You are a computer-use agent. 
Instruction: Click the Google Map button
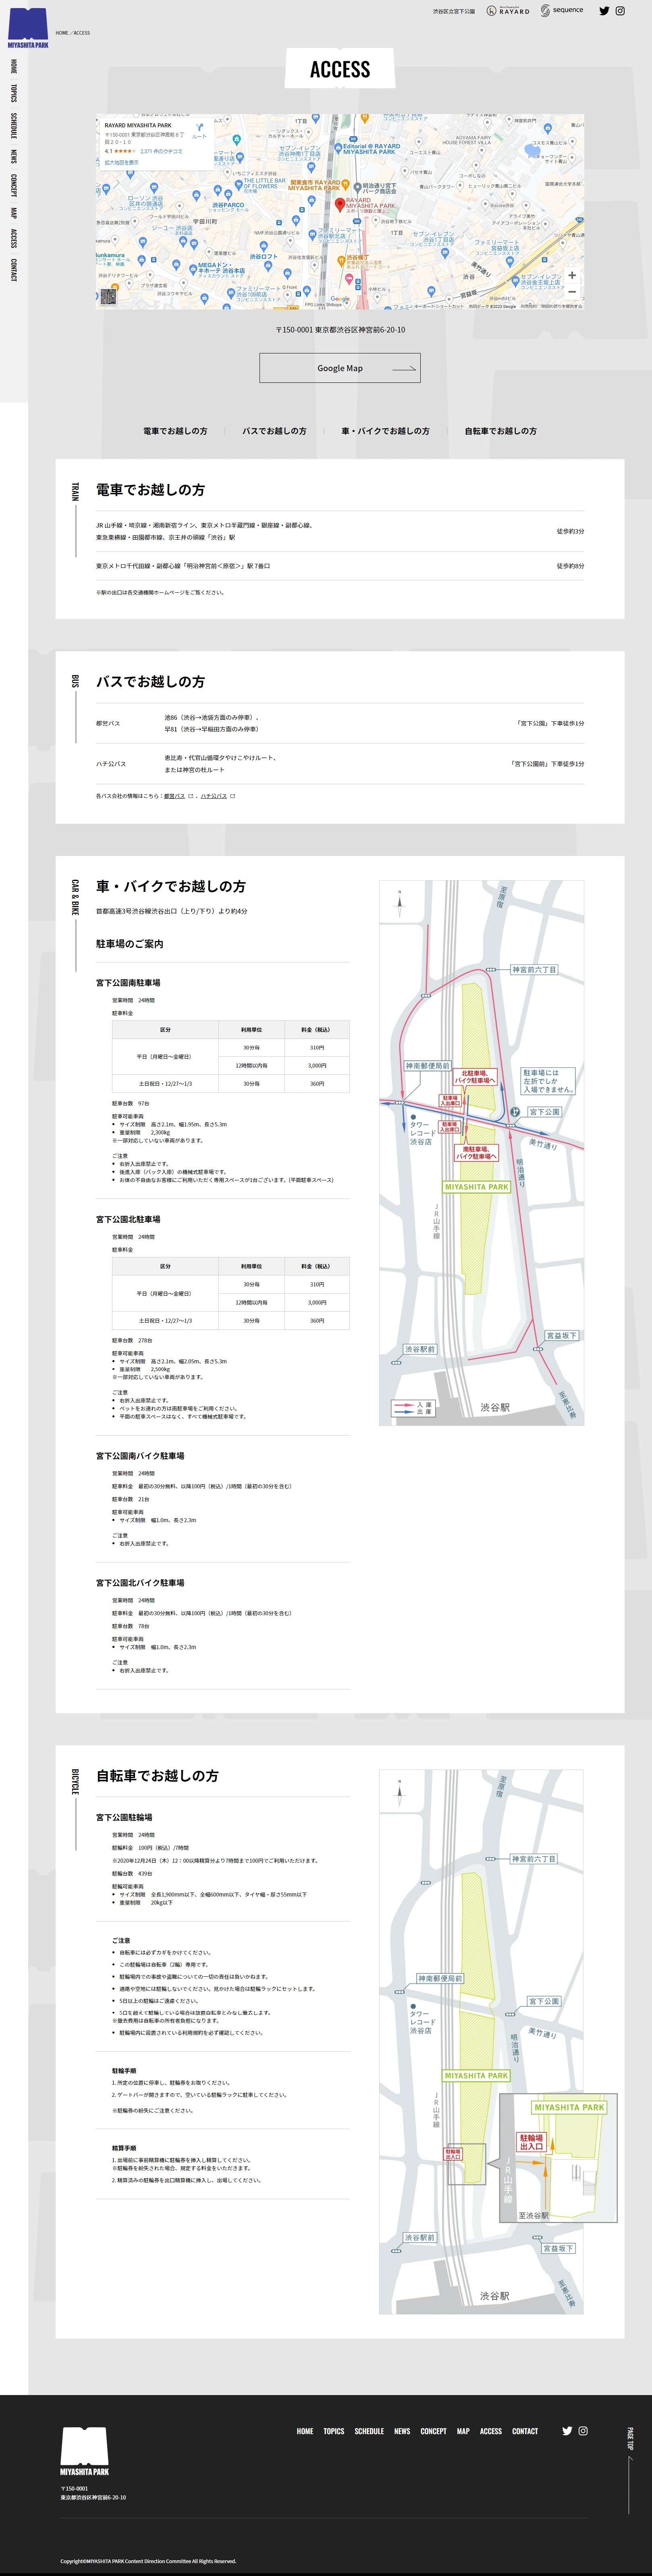340,368
